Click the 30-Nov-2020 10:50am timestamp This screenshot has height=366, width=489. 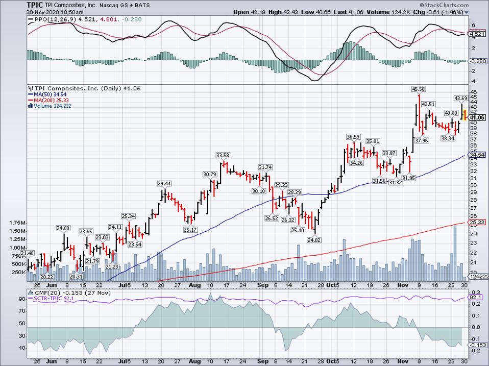(x=55, y=12)
